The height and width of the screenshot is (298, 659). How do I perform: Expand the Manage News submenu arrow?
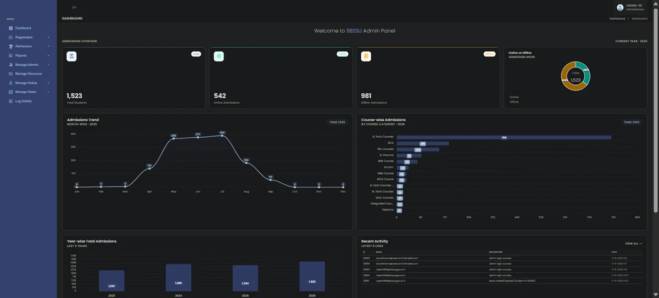pos(48,92)
